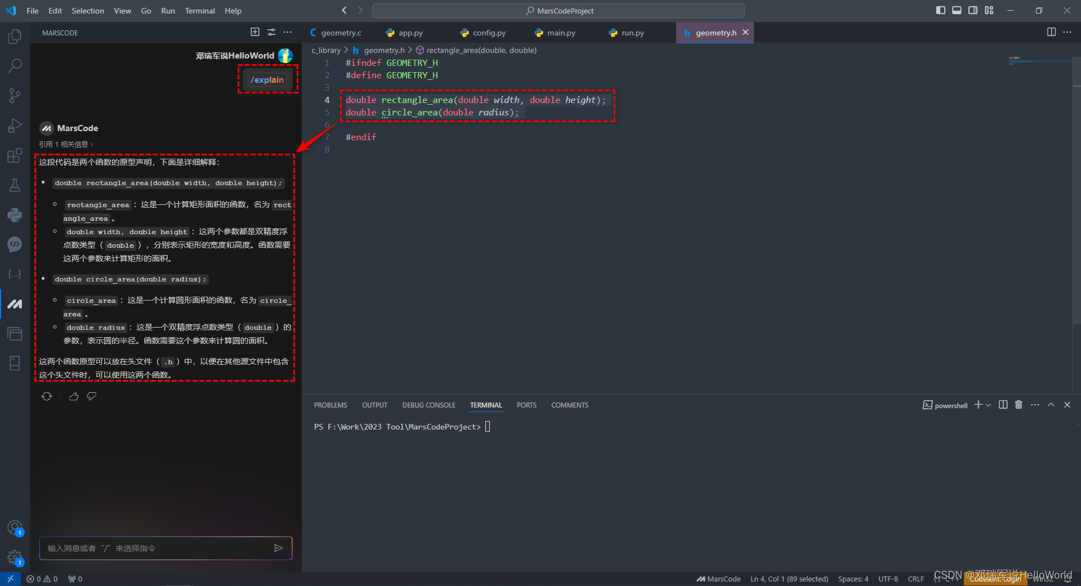Maximize the terminal panel with chevron up
1081x586 pixels.
coord(1051,405)
